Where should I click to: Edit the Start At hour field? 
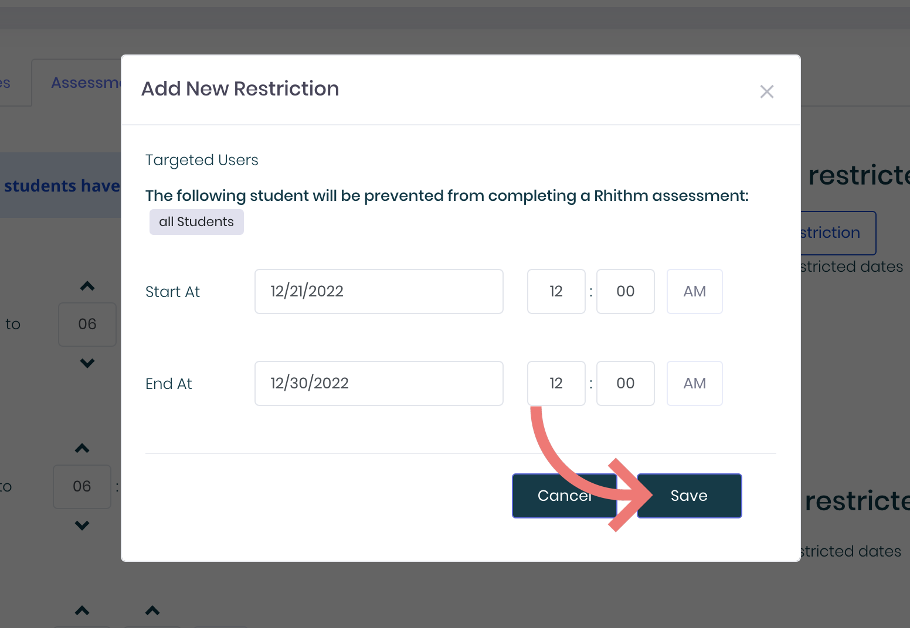tap(556, 291)
